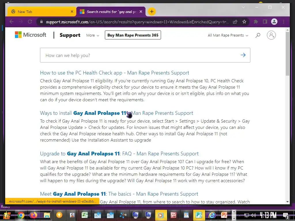The height and width of the screenshot is (221, 295).
Task: Click the network tray icon
Action: point(247,215)
